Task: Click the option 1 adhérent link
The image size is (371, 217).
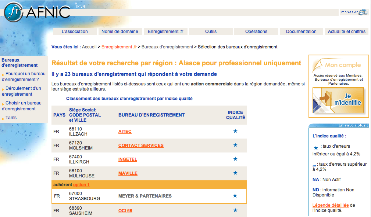Action: point(81,185)
